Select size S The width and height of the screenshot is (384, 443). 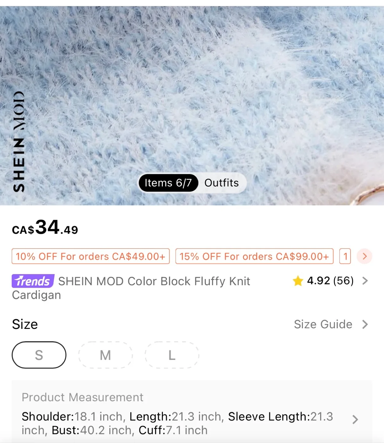[x=39, y=355]
